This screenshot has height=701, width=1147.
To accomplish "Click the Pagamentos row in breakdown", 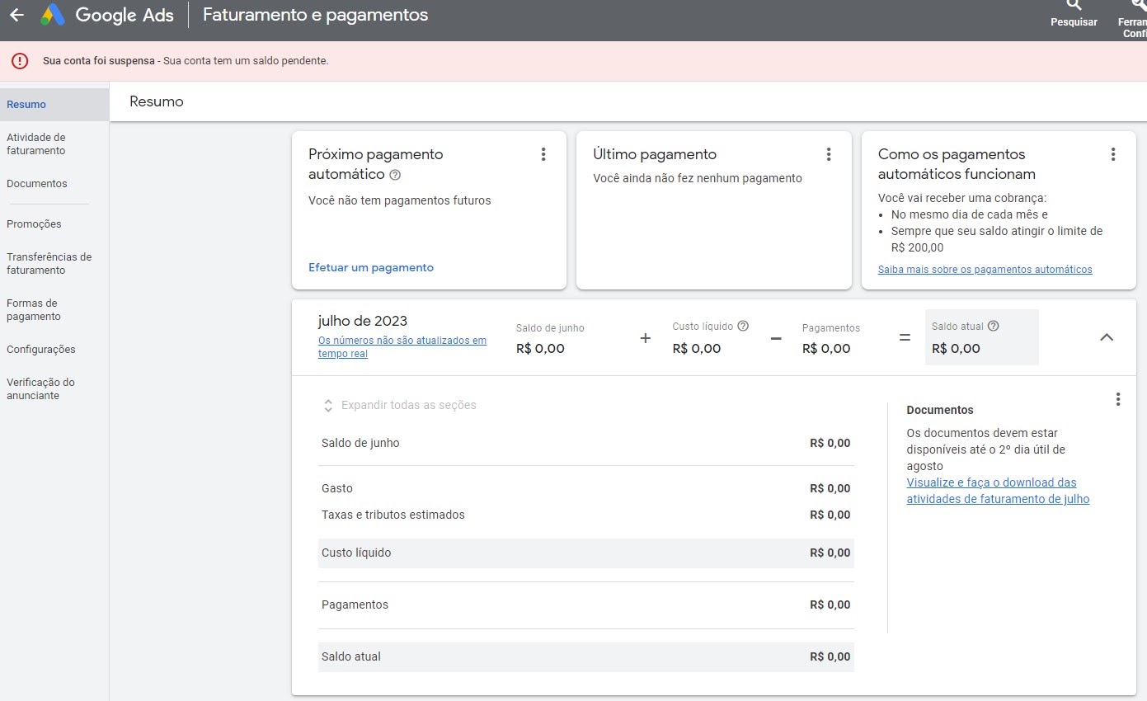I will pos(585,605).
